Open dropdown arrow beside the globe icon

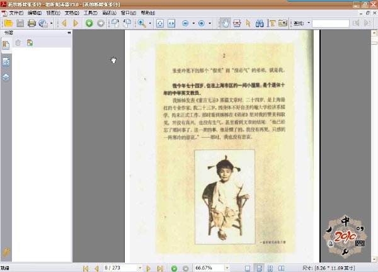(52, 23)
